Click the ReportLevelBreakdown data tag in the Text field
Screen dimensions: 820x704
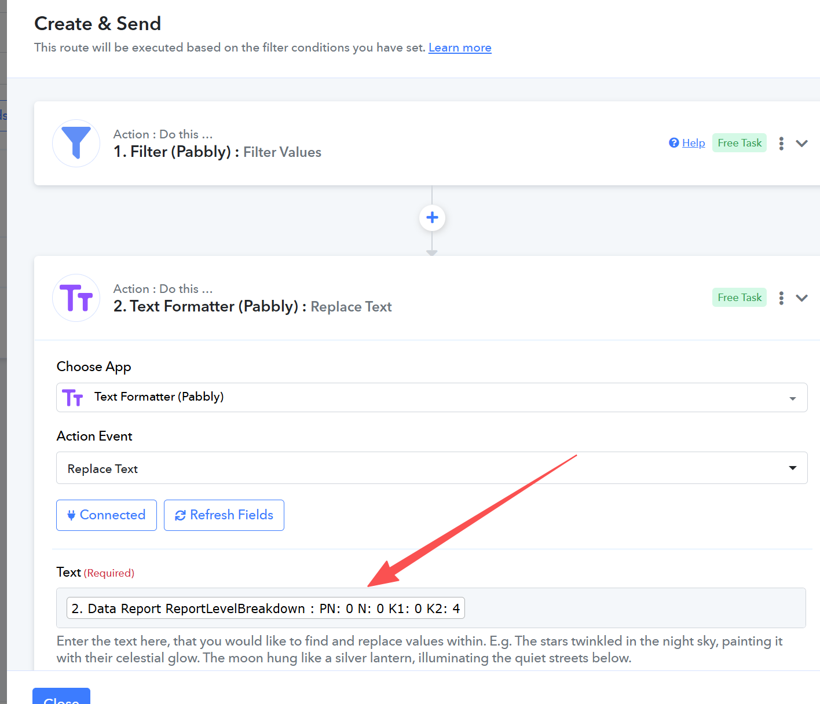pyautogui.click(x=265, y=608)
